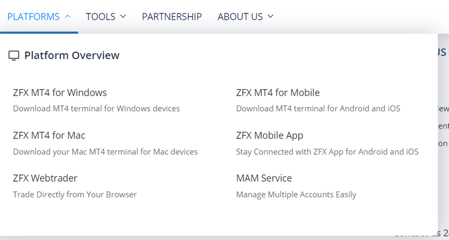Collapse the PLATFORMS menu chevron
The height and width of the screenshot is (240, 449).
pyautogui.click(x=68, y=17)
